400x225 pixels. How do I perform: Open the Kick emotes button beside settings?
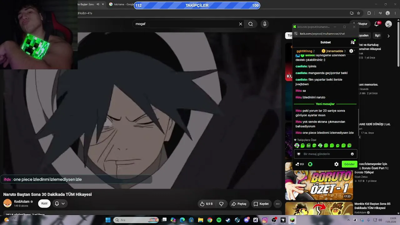(x=310, y=164)
